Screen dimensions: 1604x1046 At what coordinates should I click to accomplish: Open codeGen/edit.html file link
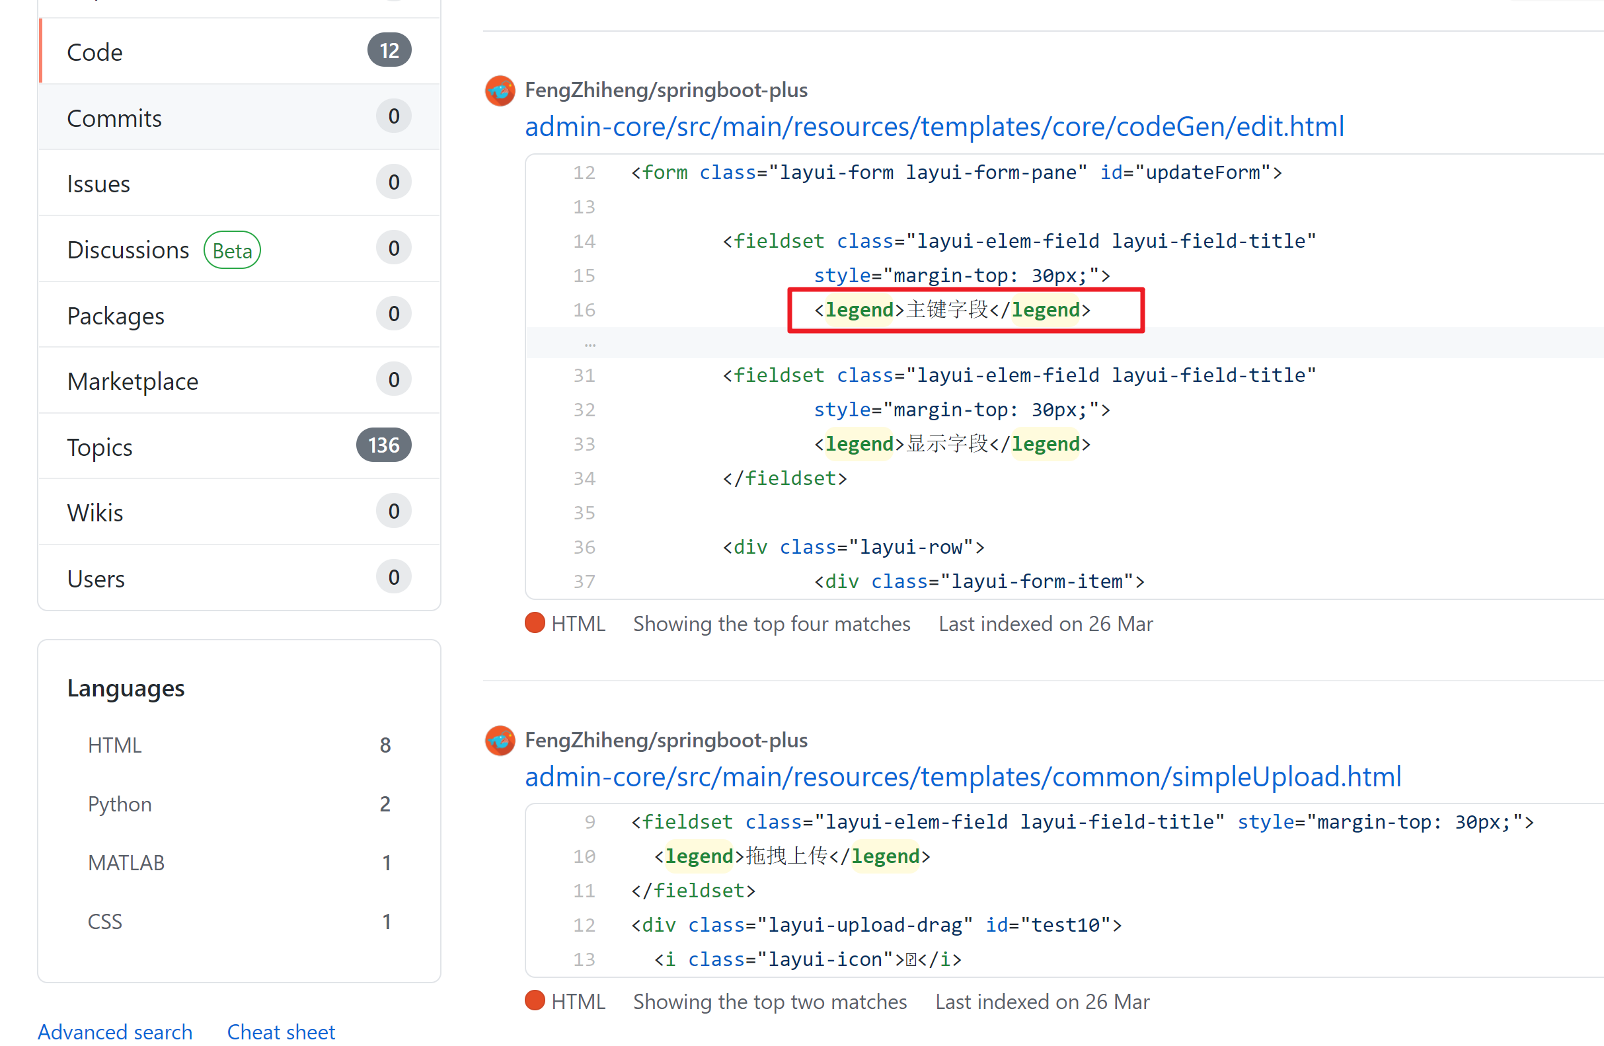(934, 127)
